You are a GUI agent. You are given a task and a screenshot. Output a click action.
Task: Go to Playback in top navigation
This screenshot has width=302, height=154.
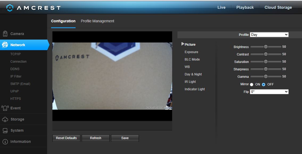pos(245,7)
